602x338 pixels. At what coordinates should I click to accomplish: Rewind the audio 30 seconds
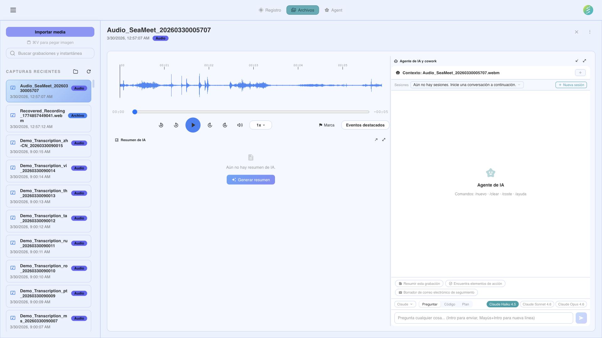point(161,125)
